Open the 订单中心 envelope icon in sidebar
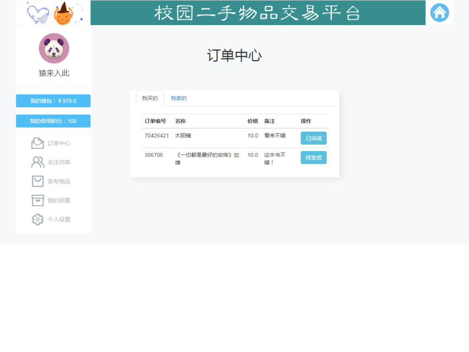Screen dimensions: 469x352 [38, 143]
